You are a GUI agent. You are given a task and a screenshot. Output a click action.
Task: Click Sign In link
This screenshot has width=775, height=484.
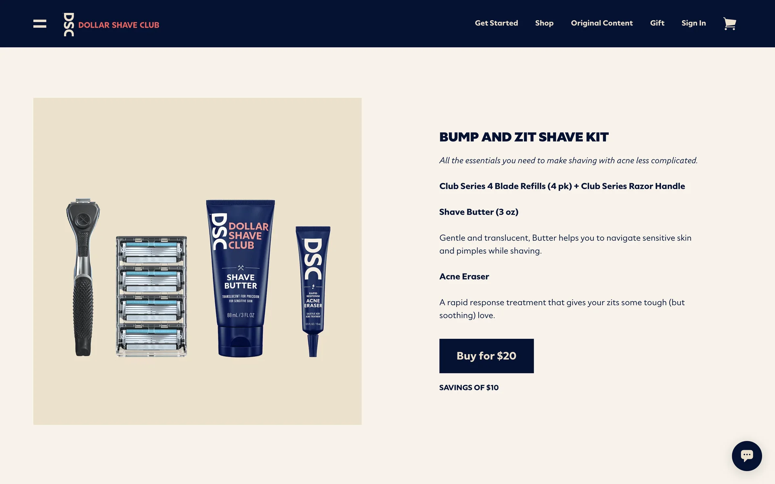tap(693, 23)
